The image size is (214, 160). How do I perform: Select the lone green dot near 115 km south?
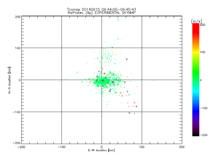pos(101,117)
